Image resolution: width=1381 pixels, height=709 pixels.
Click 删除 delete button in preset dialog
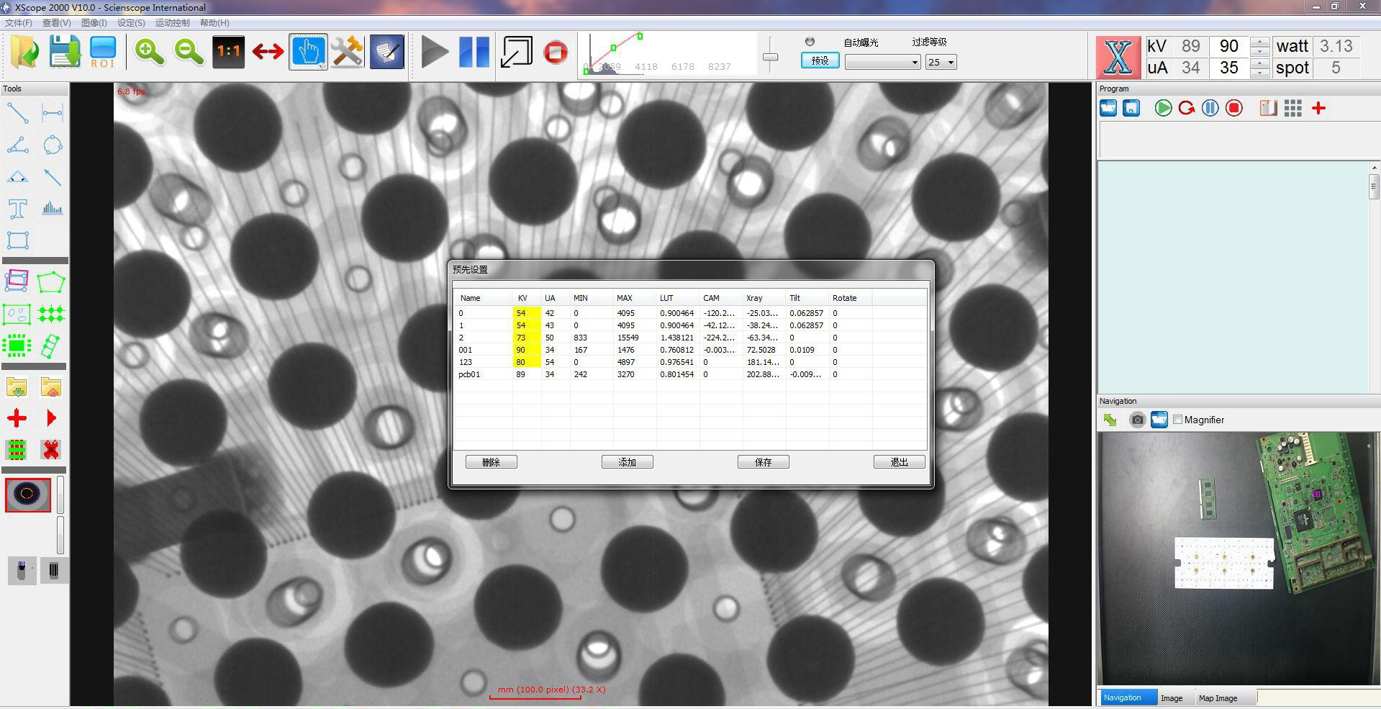point(491,462)
